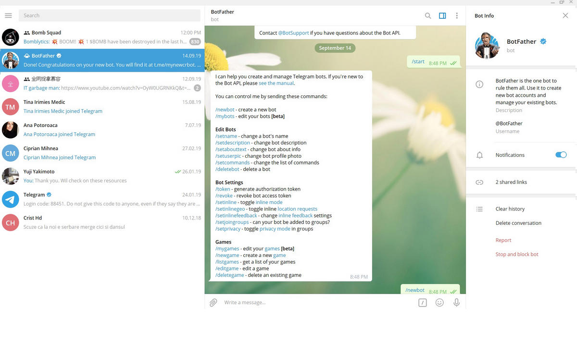Open Crist Hd chat
Image resolution: width=577 pixels, height=347 pixels.
[x=102, y=222]
